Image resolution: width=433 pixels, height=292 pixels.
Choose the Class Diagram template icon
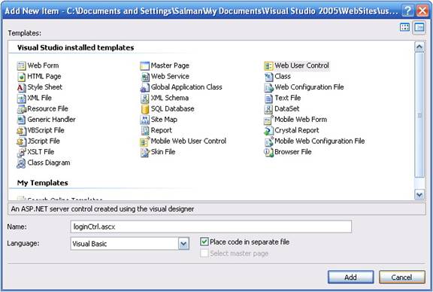tap(21, 163)
